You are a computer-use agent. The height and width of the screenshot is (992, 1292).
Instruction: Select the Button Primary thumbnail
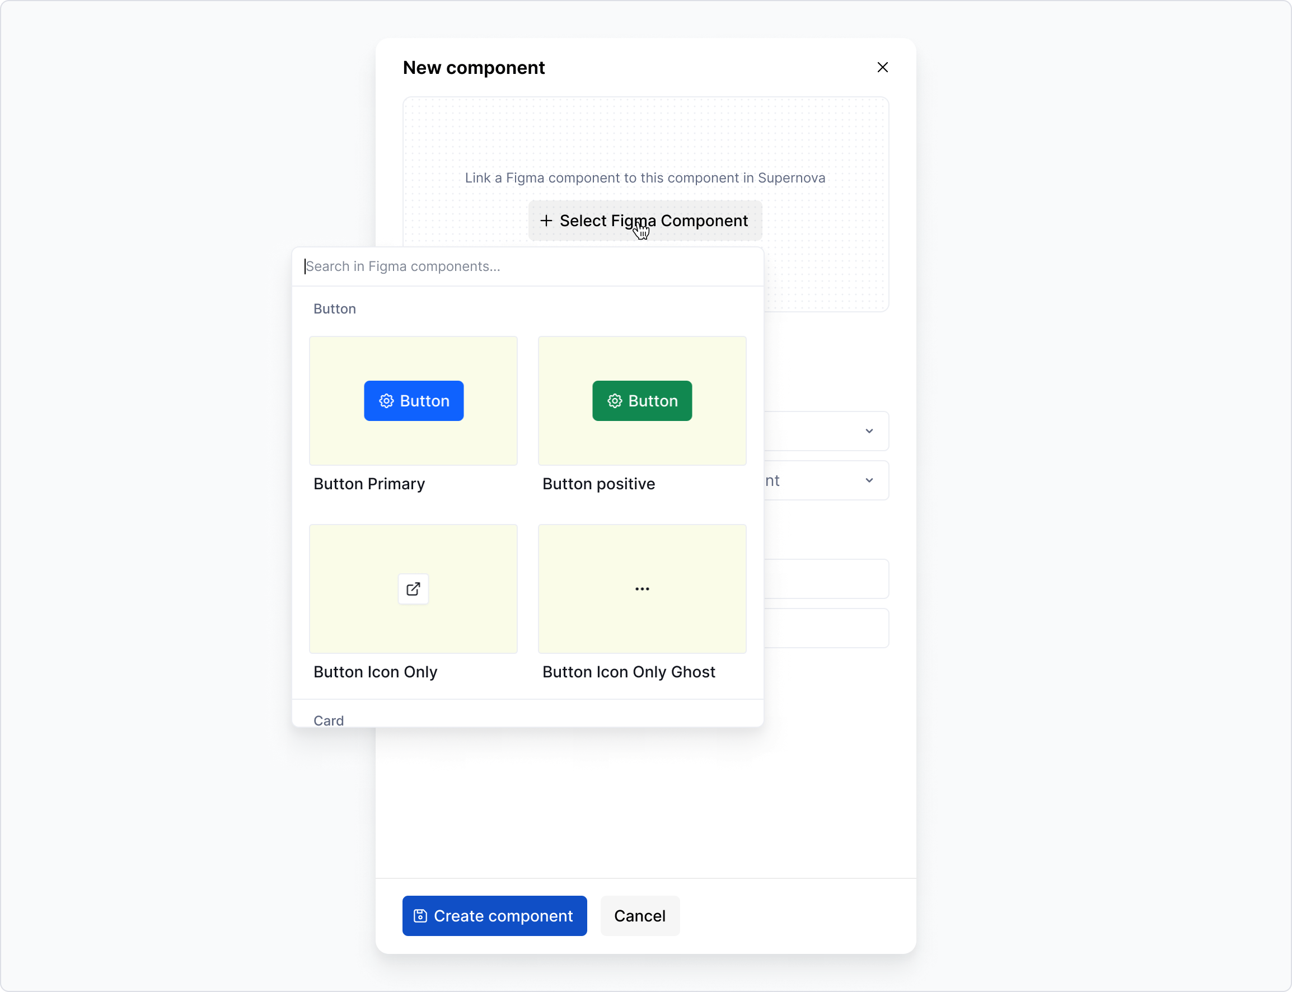point(413,401)
